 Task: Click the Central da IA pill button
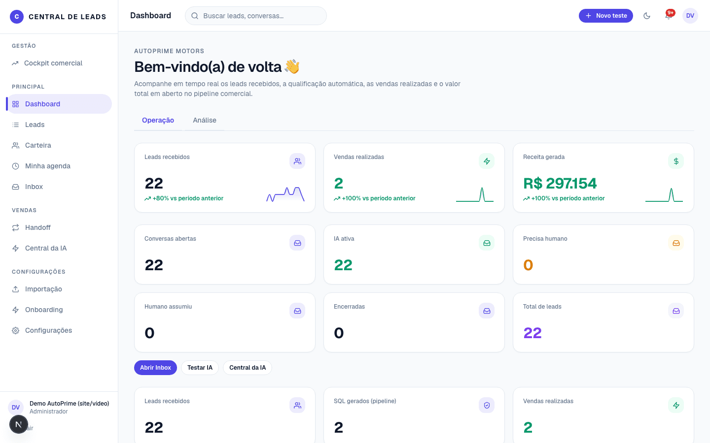(248, 368)
